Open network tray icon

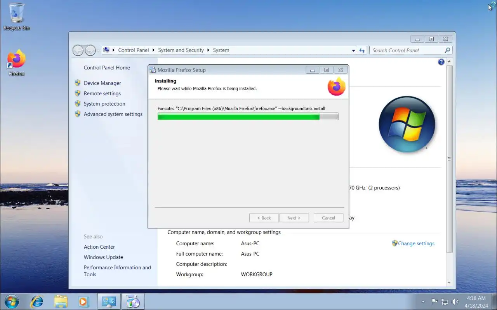click(445, 301)
